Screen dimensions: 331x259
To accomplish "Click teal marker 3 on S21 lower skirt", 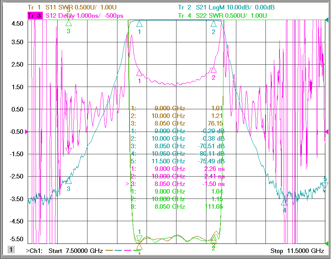I will click(69, 181).
